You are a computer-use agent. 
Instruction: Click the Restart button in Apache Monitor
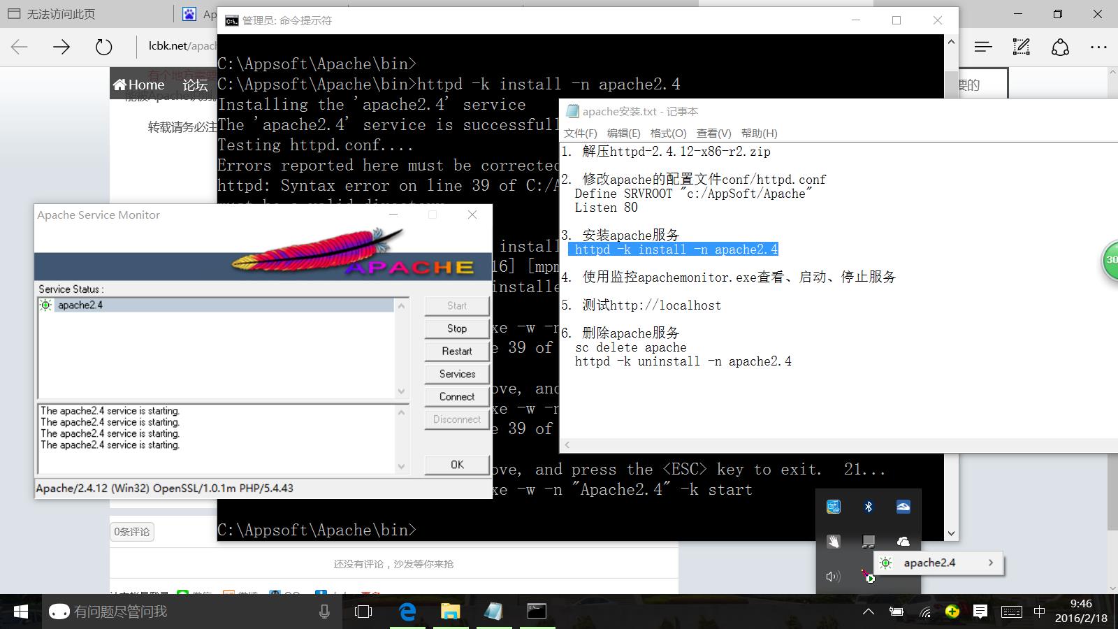[457, 351]
